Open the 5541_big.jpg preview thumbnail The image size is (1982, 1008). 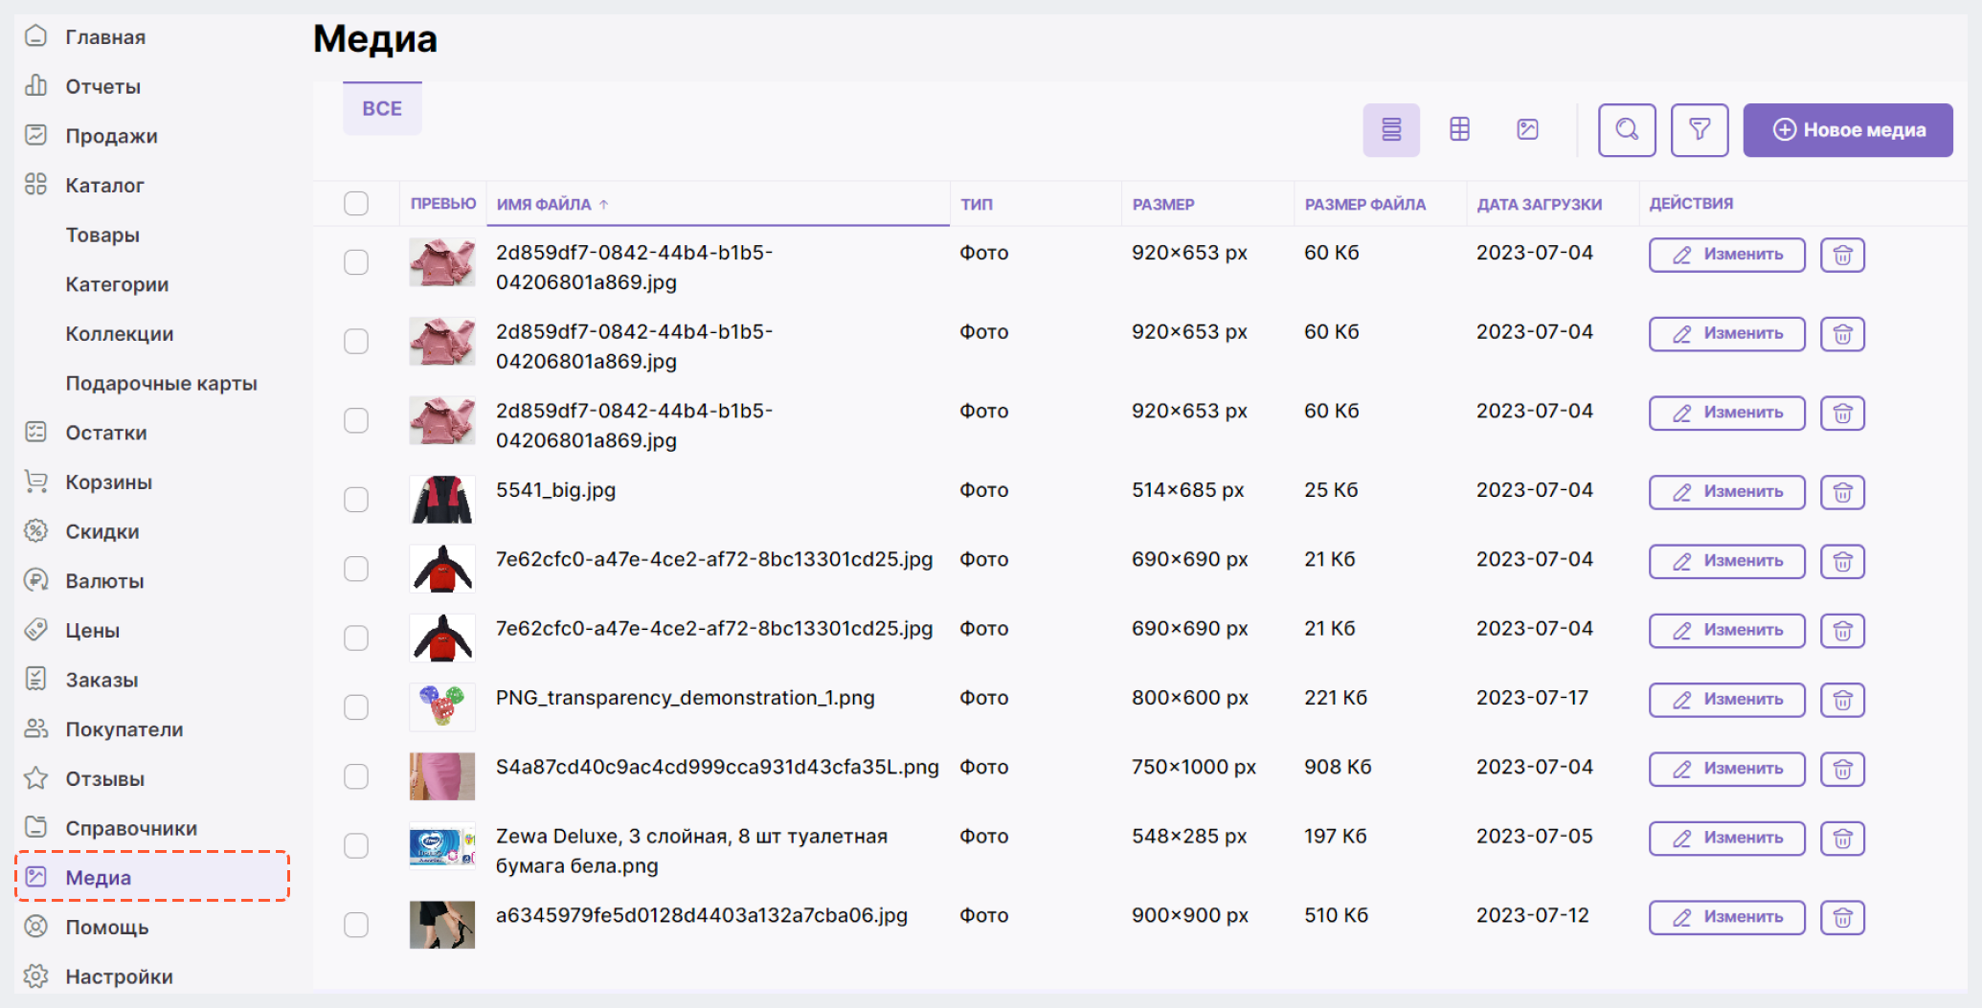(x=442, y=500)
